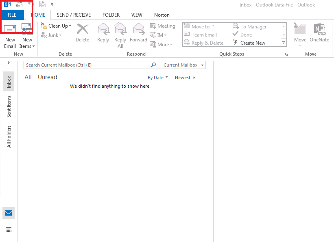This screenshot has width=334, height=242.
Task: Reply with a Meeting
Action: pos(163,26)
